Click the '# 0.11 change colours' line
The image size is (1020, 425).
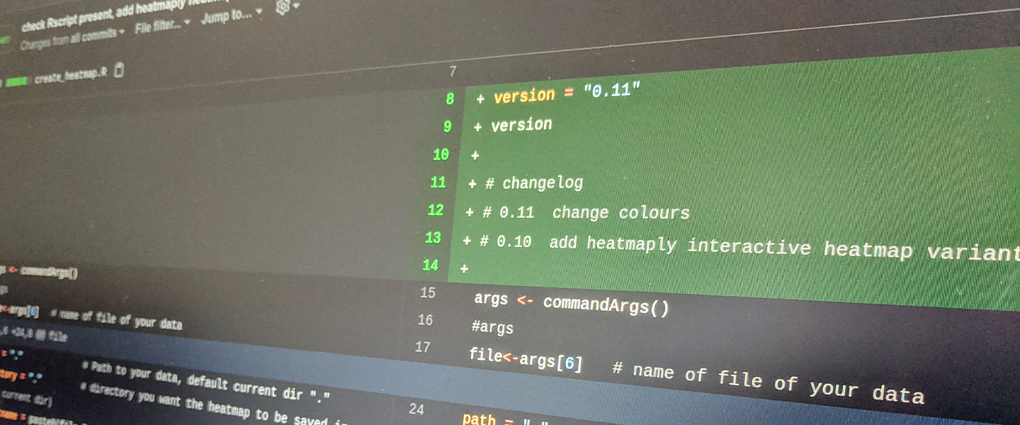coord(586,212)
